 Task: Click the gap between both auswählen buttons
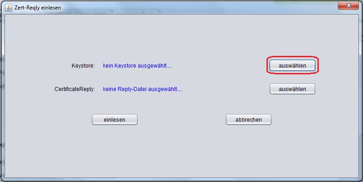[292, 77]
